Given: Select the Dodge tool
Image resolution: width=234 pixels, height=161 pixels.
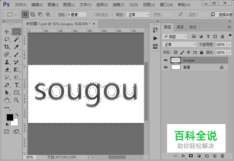Looking at the screenshot, I should coord(17,77).
